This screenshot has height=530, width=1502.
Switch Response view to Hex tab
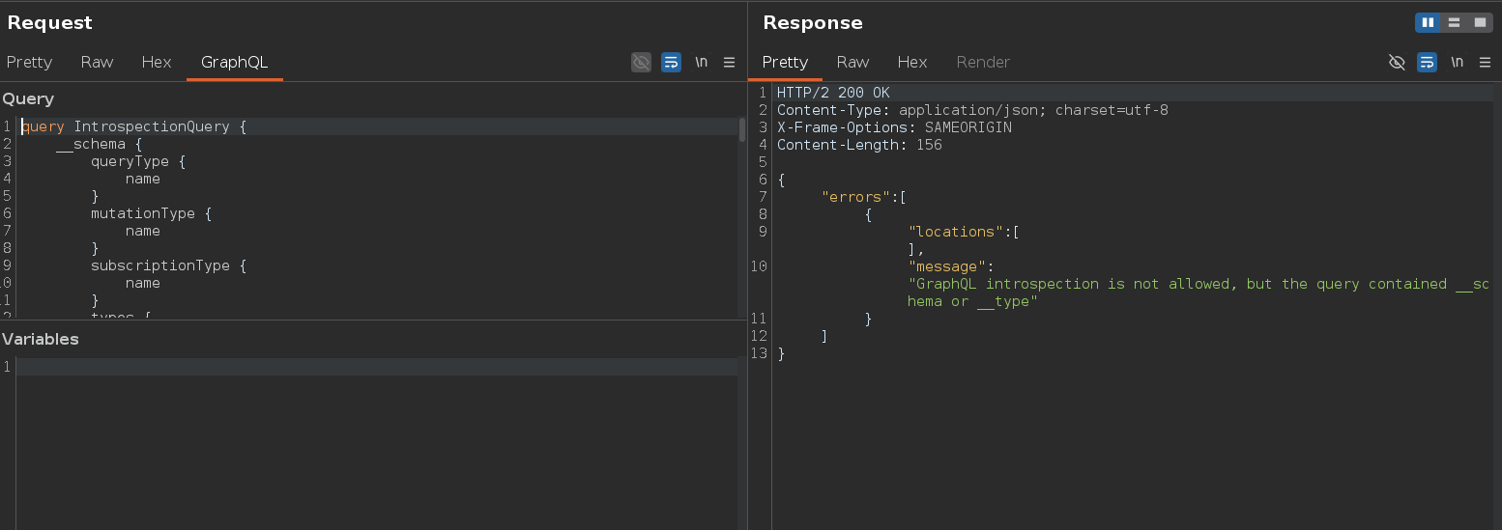(912, 62)
